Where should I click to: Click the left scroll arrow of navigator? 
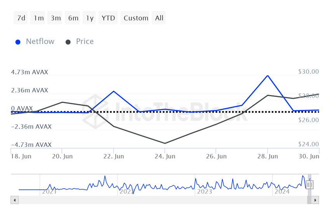[15, 200]
